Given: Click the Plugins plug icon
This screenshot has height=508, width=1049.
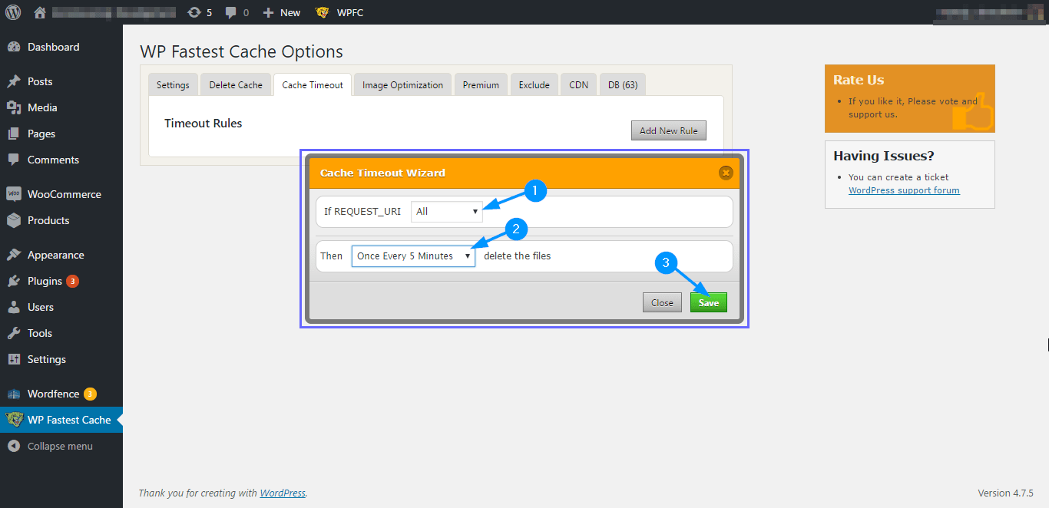Looking at the screenshot, I should pyautogui.click(x=14, y=281).
